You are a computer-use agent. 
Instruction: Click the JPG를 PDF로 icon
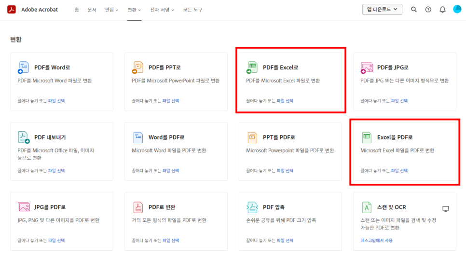pos(24,207)
